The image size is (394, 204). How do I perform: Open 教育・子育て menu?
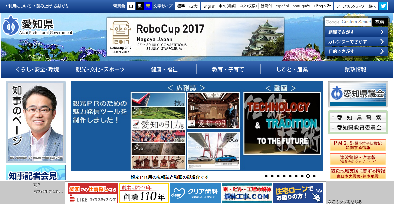click(228, 69)
